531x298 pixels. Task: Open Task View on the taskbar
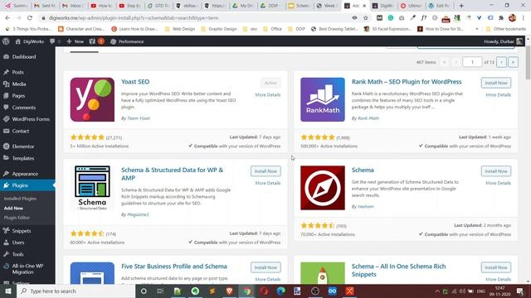(x=160, y=291)
